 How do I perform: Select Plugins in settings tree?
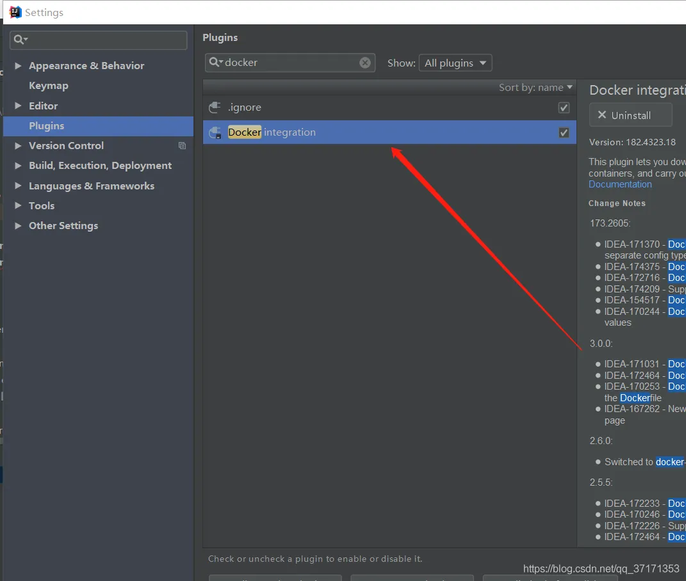[x=46, y=126]
